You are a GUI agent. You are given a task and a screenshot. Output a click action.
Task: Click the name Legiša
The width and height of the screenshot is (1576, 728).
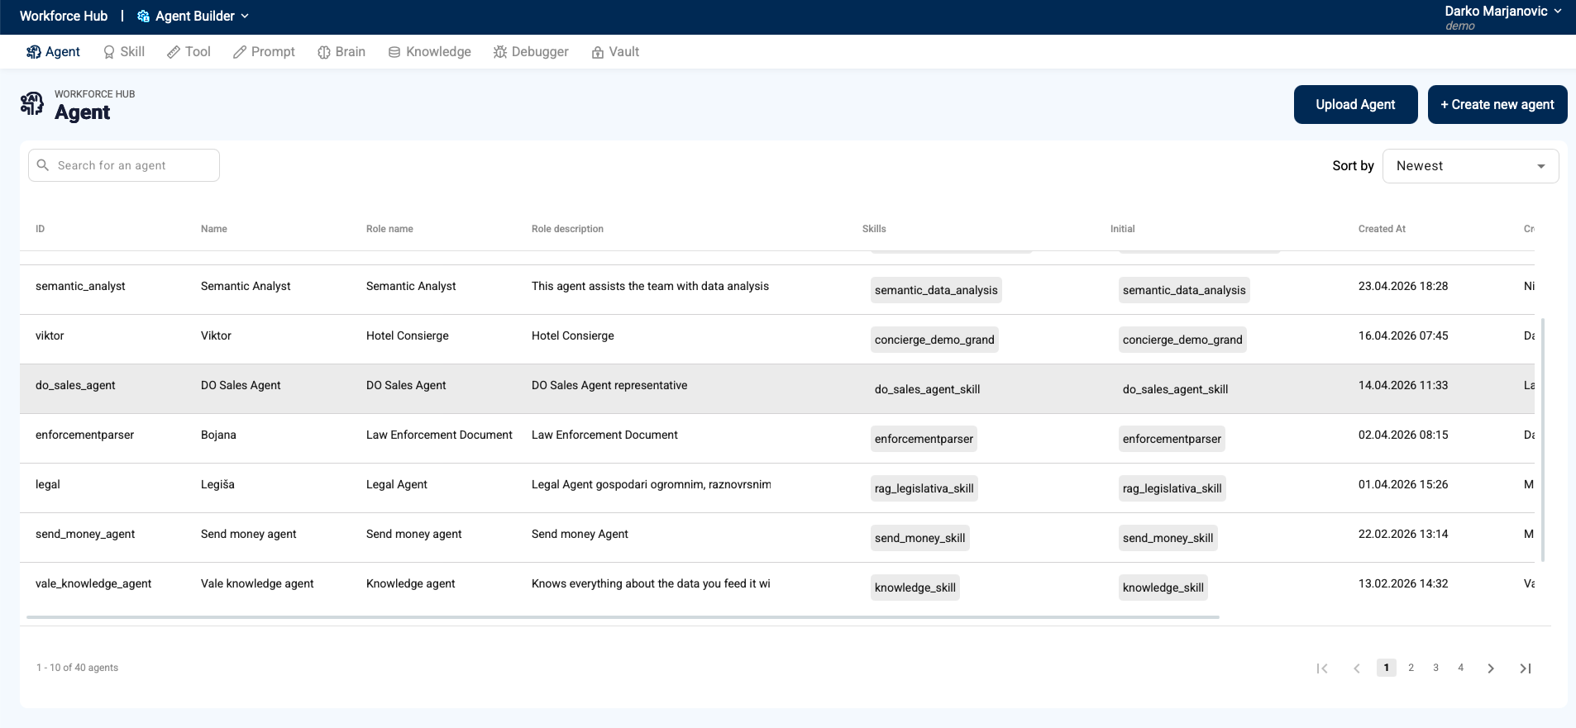point(217,484)
